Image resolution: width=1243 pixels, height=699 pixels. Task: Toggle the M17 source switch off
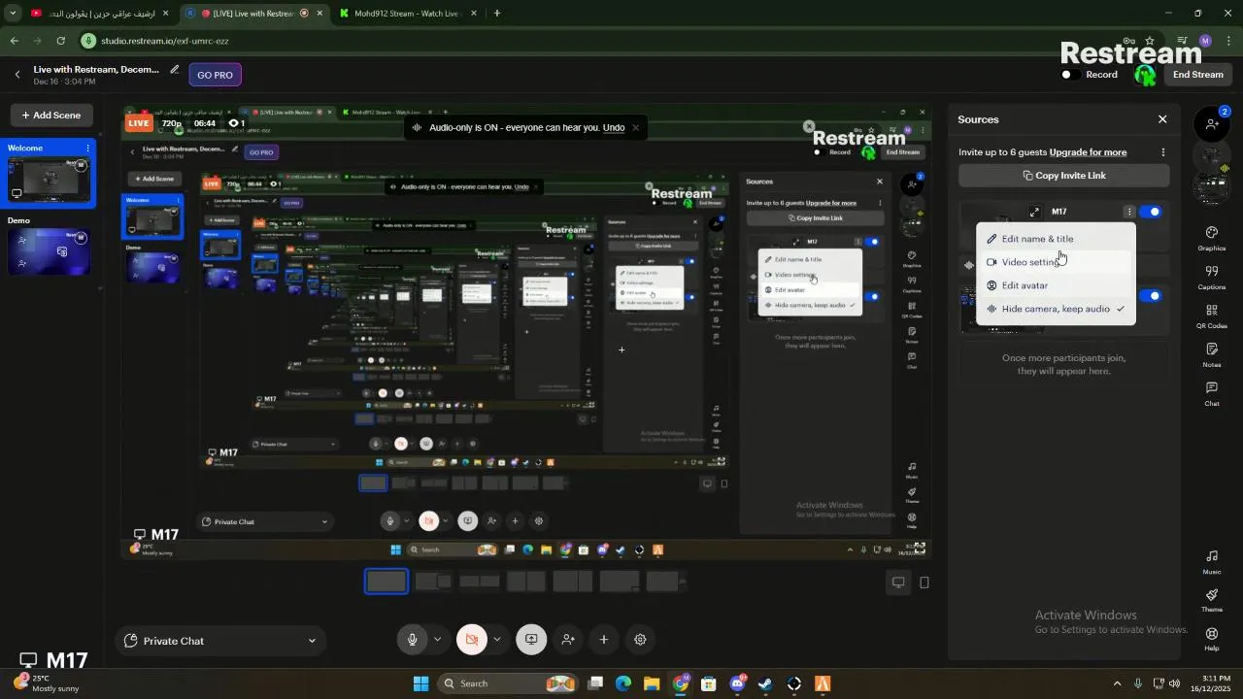(x=1151, y=212)
